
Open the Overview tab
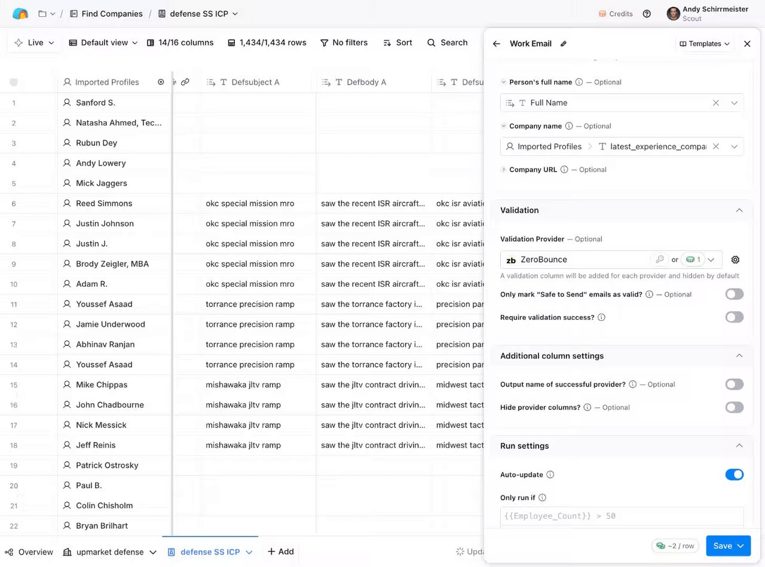(29, 552)
